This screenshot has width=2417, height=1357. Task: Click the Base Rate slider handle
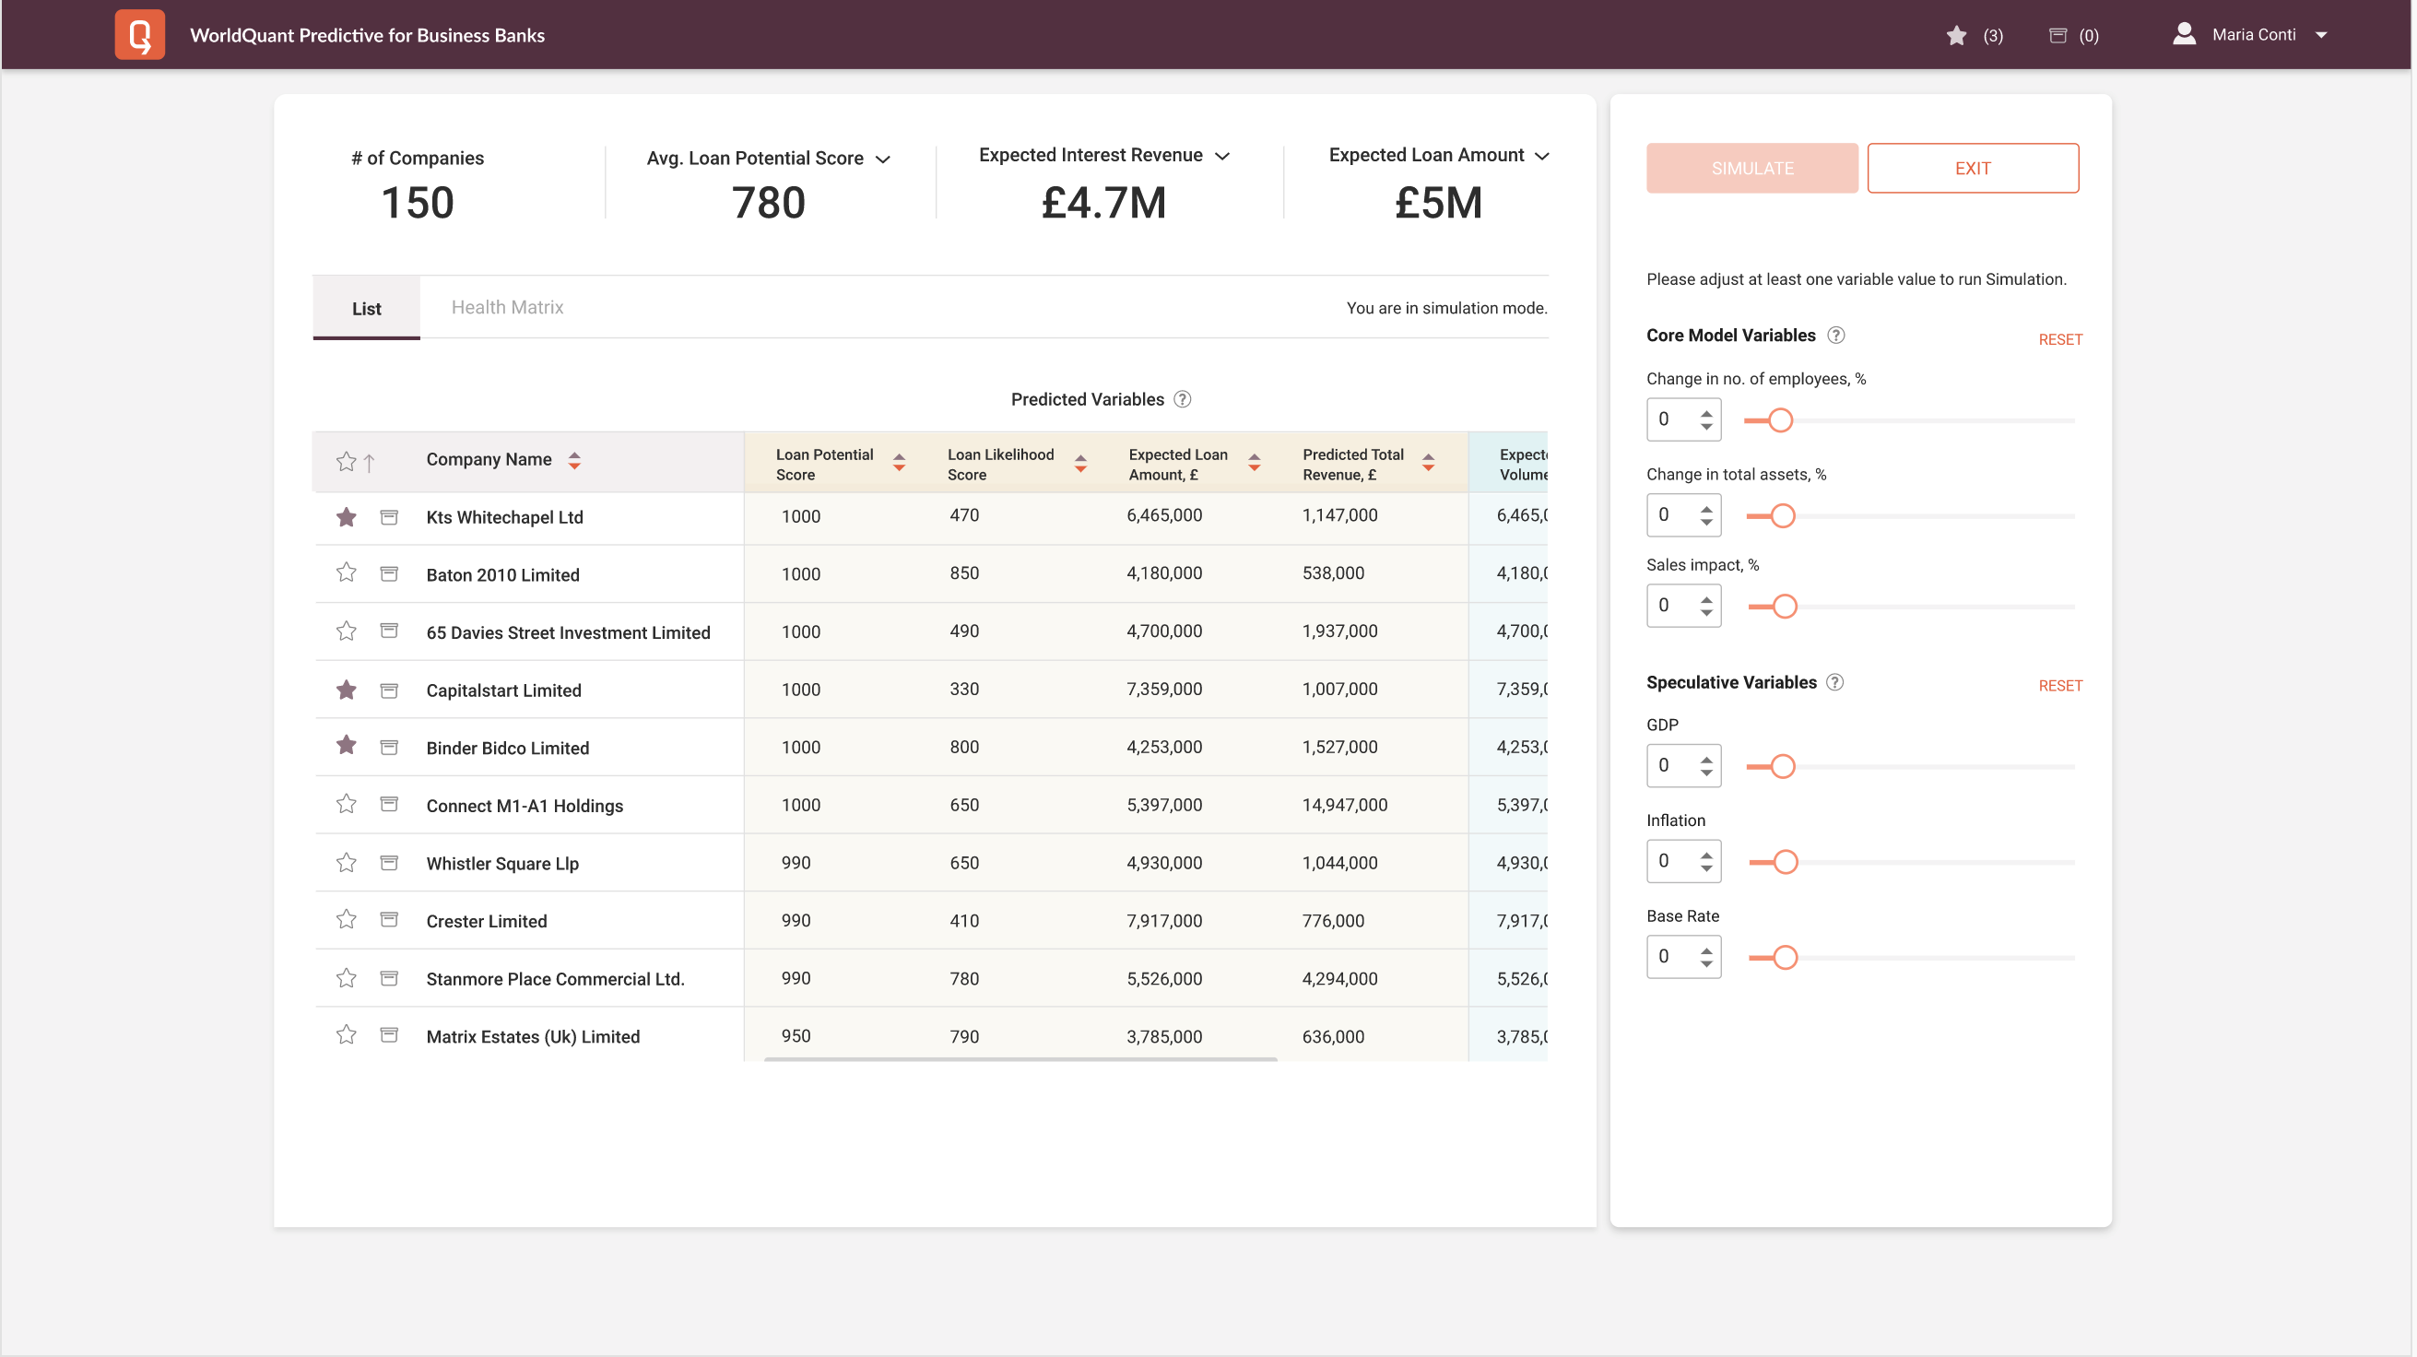(1786, 958)
